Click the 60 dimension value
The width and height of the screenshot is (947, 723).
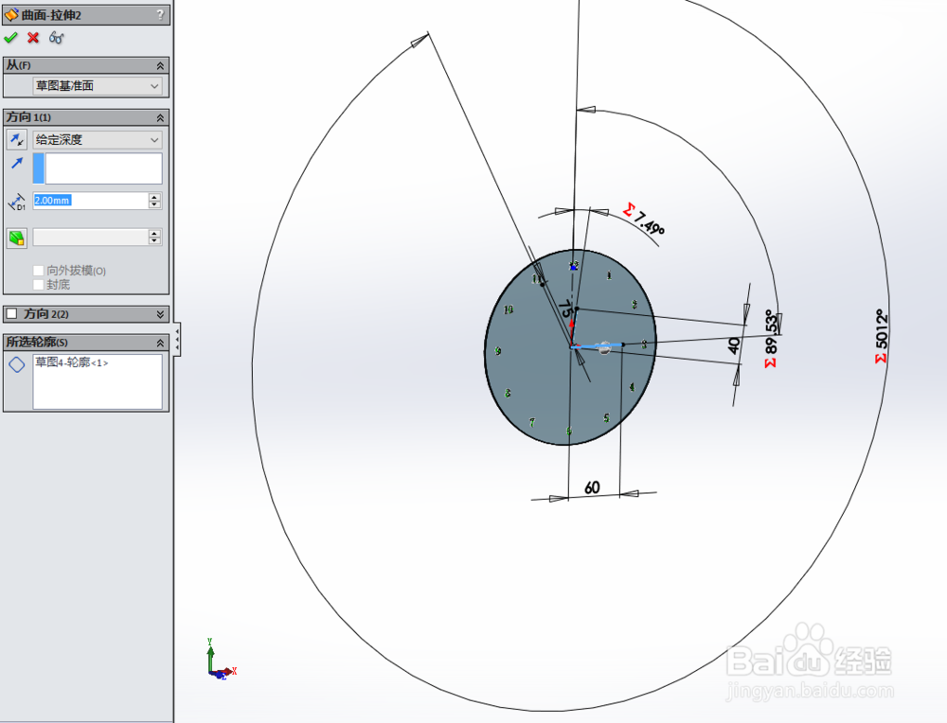tap(592, 487)
